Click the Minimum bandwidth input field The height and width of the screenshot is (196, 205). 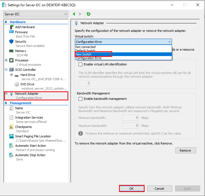(130, 117)
